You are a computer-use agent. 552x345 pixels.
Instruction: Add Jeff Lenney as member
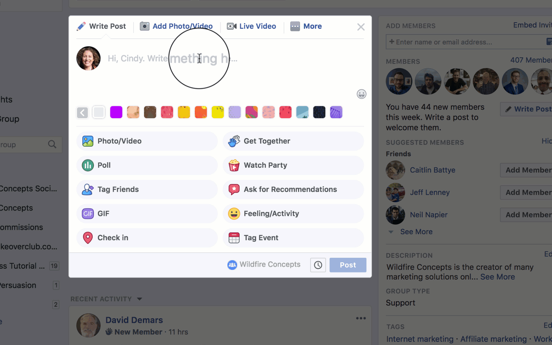pos(526,192)
